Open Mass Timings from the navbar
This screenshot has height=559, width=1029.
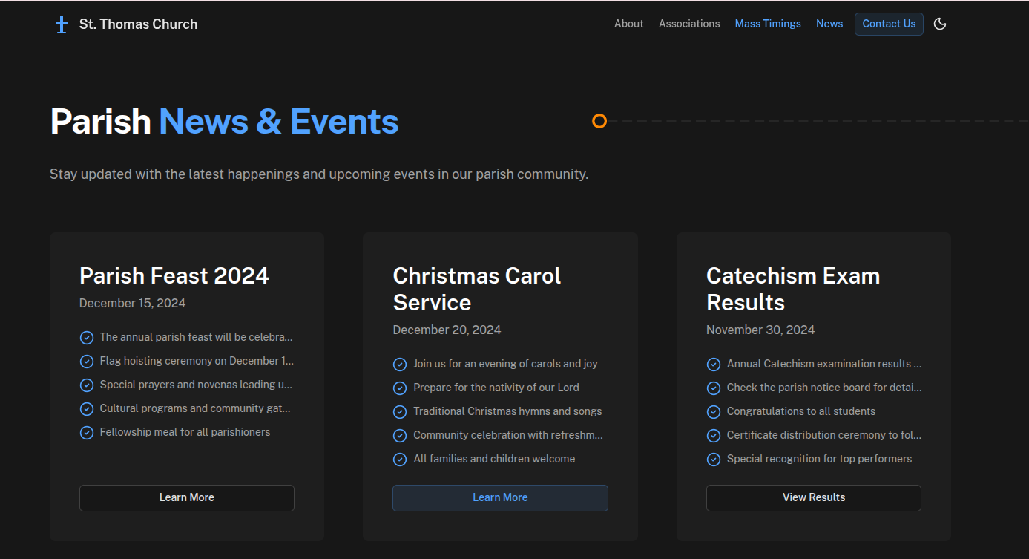coord(768,24)
